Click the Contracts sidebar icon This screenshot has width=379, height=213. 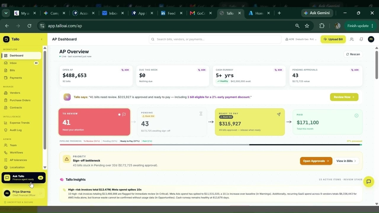[6, 108]
